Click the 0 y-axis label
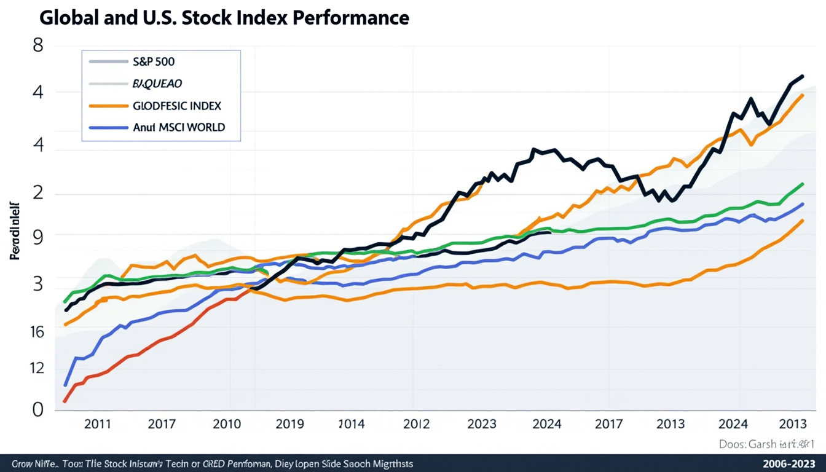826x472 pixels. pyautogui.click(x=38, y=409)
